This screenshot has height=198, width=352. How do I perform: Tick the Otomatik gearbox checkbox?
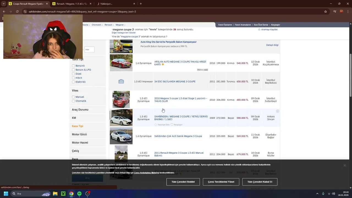[x=73, y=101]
